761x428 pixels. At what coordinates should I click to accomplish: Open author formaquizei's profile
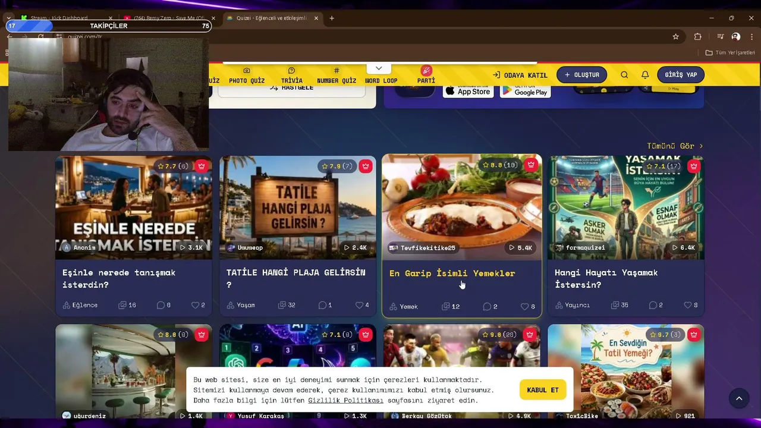[x=580, y=248]
